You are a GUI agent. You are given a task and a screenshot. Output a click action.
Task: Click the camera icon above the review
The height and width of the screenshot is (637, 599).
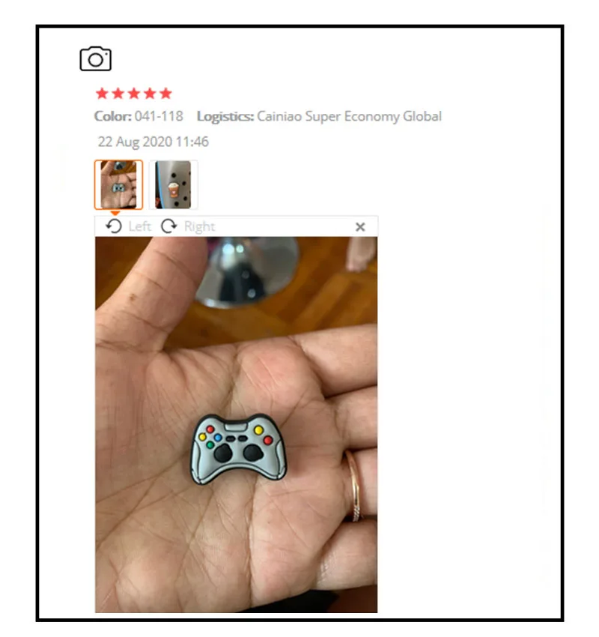(95, 59)
